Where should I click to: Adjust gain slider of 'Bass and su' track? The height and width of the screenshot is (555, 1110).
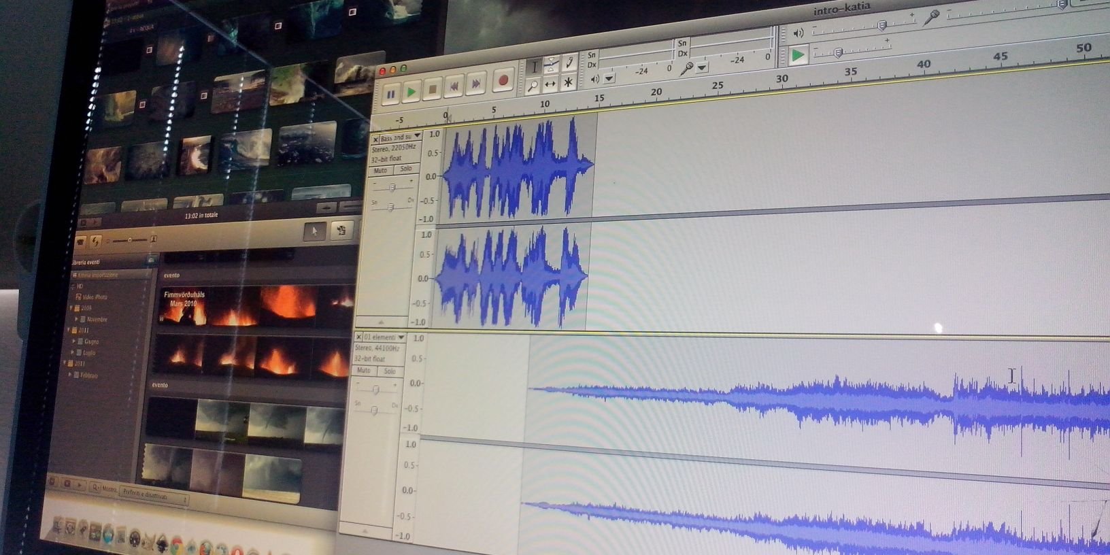coord(392,186)
